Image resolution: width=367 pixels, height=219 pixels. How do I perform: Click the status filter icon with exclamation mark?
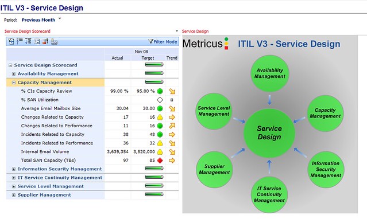(x=45, y=41)
